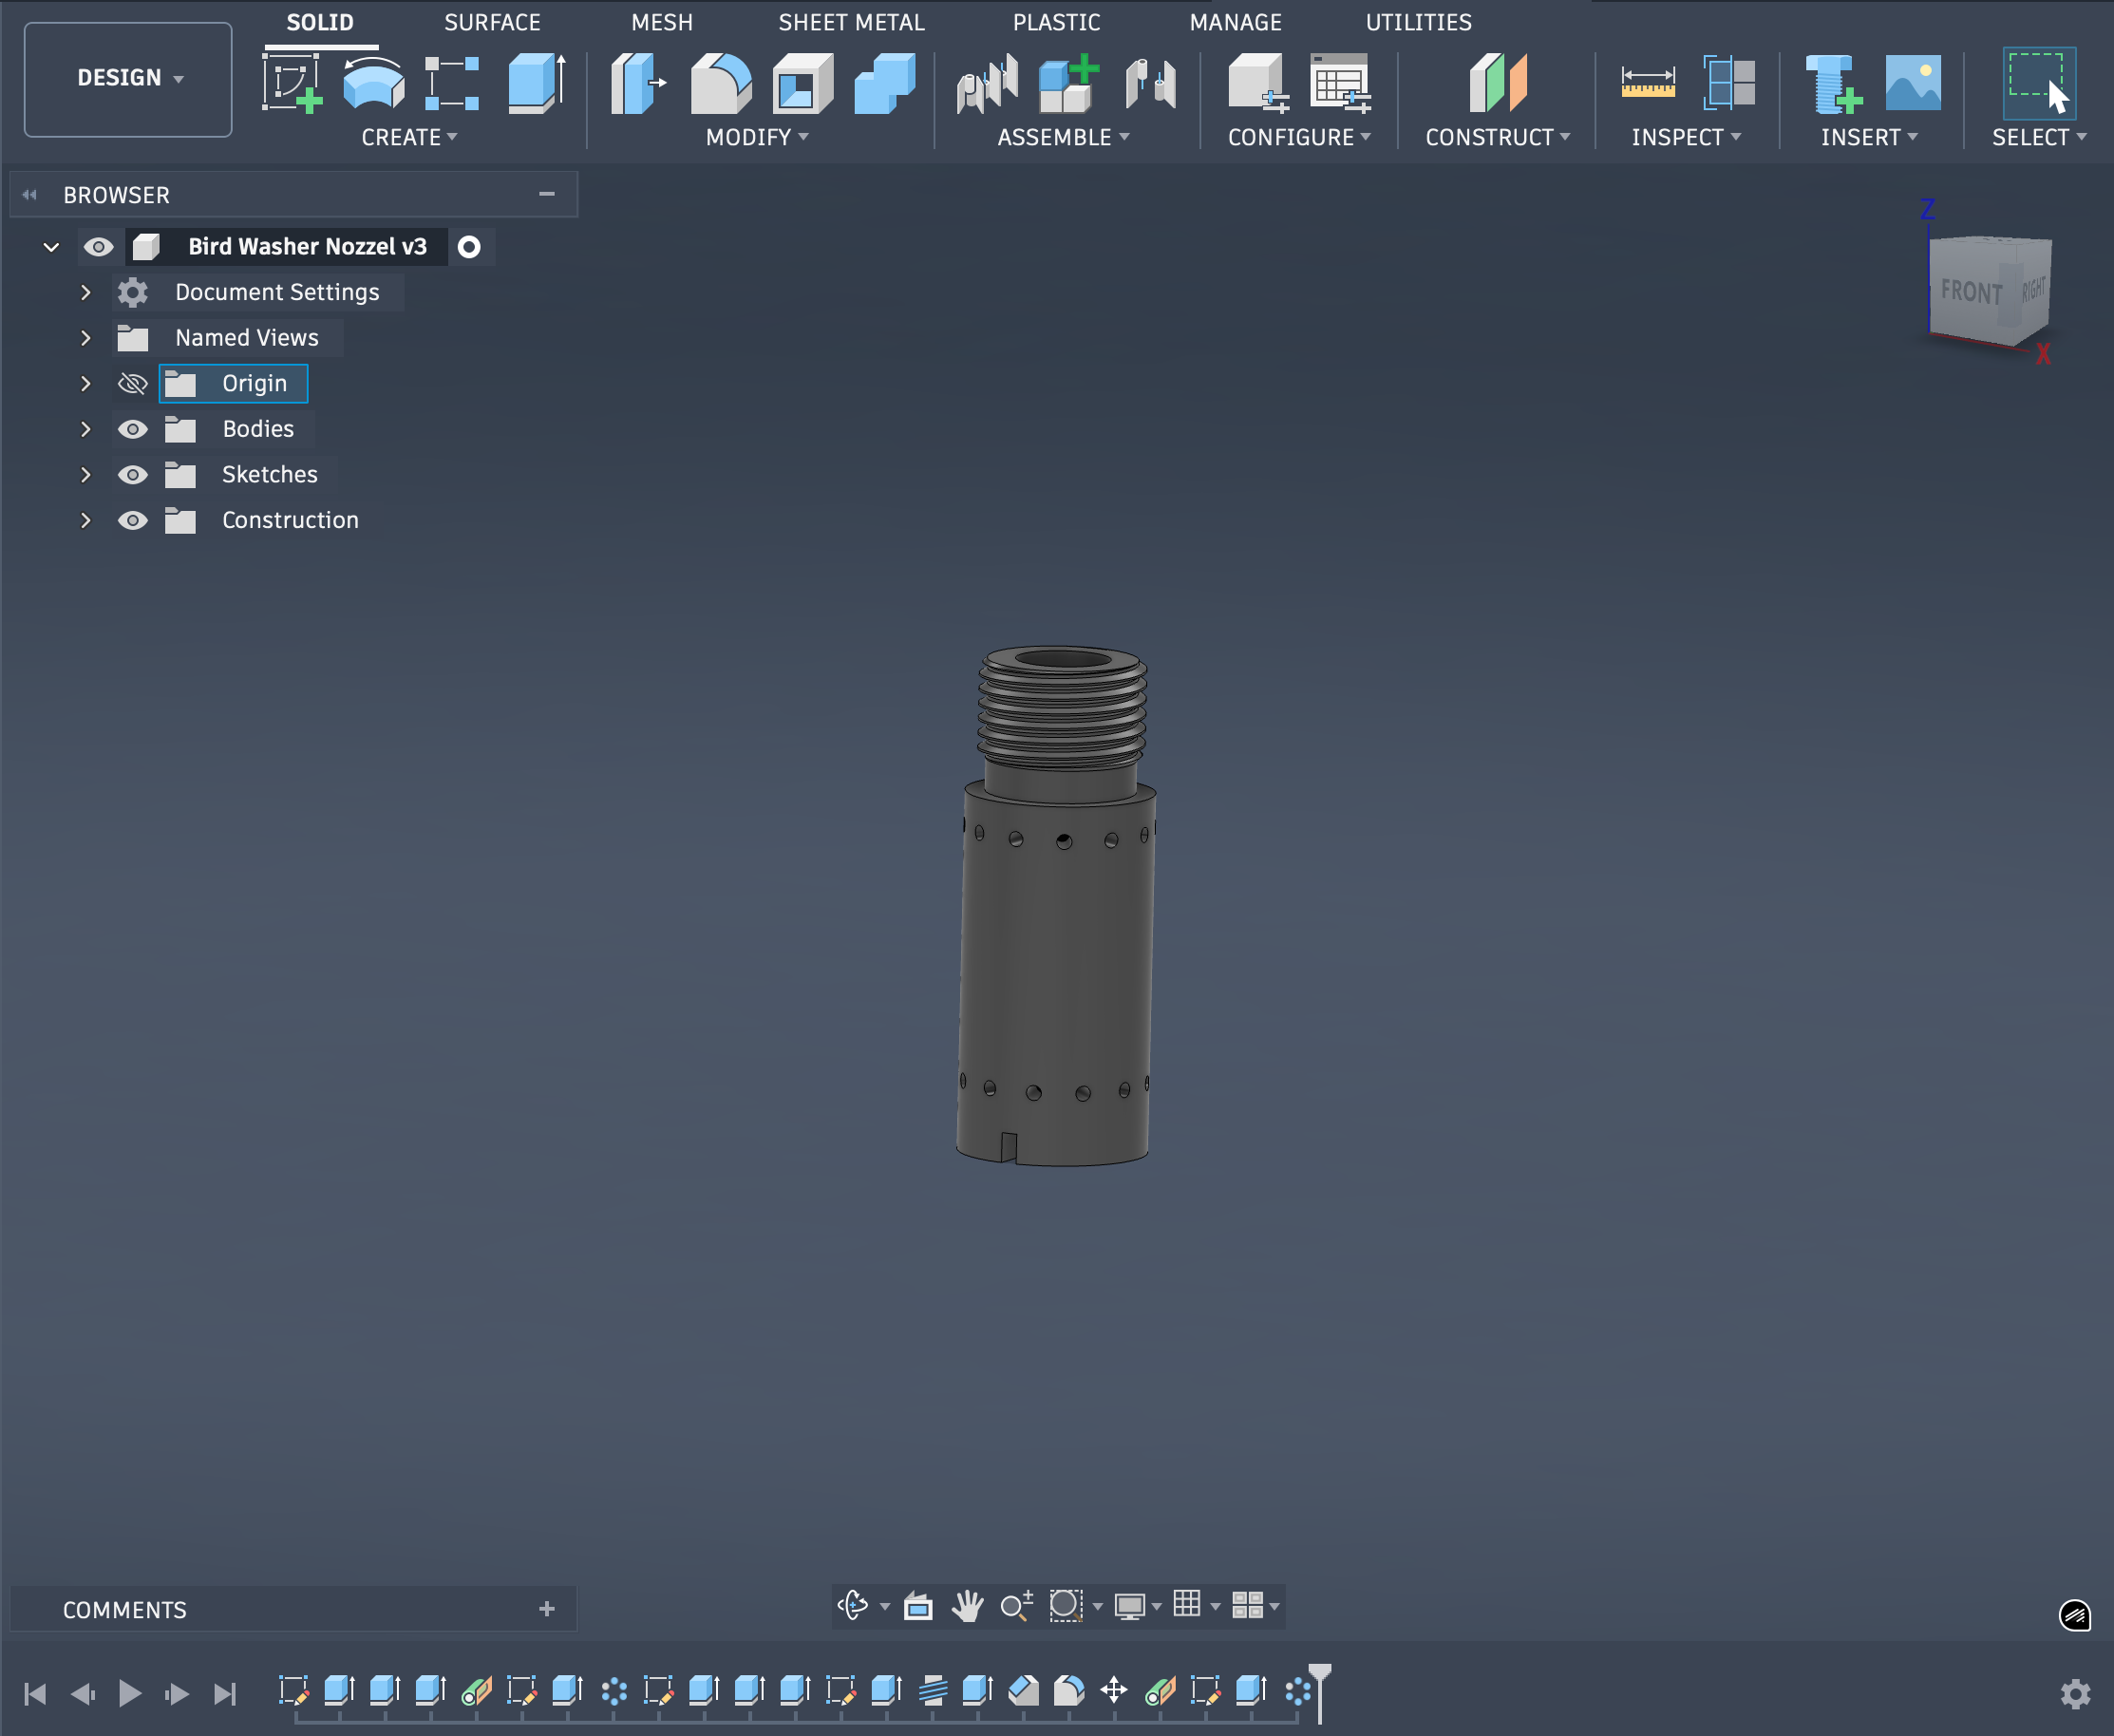Expand the Construction folder in browser

coord(86,520)
